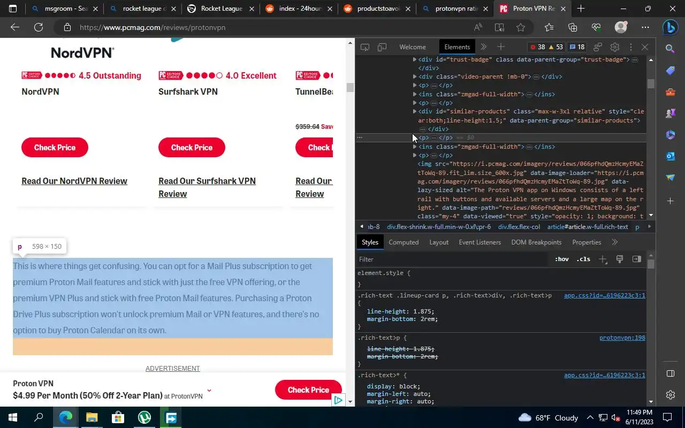
Task: Toggle device emulation in DevTools
Action: tap(382, 47)
